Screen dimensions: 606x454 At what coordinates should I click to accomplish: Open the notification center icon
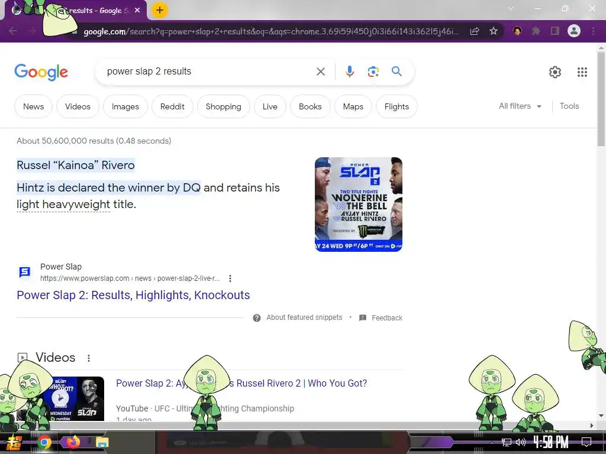[x=586, y=442]
